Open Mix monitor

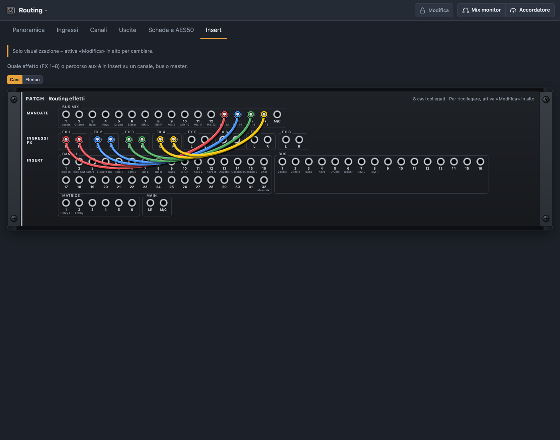pyautogui.click(x=482, y=10)
